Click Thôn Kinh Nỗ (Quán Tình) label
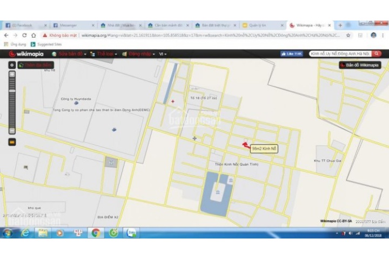The image size is (389, 259). pyautogui.click(x=237, y=165)
